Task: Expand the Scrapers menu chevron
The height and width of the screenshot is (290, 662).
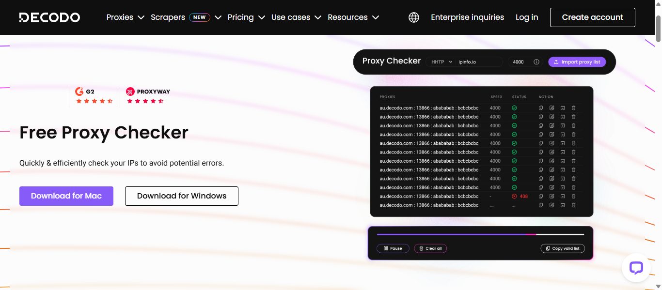Action: click(218, 17)
